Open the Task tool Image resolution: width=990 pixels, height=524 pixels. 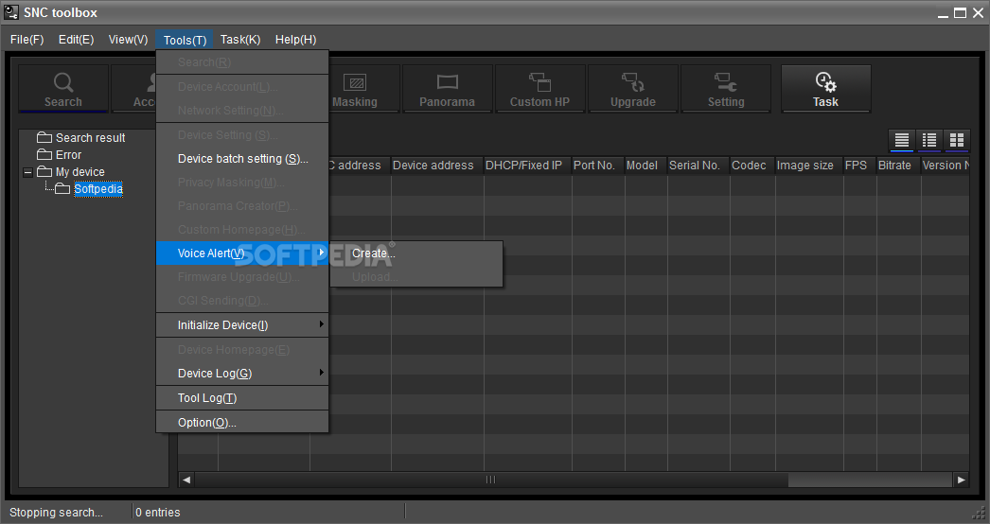tap(826, 88)
